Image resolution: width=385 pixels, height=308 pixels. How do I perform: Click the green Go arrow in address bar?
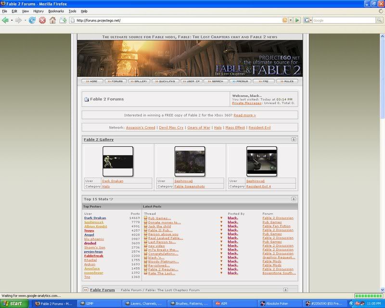click(297, 20)
